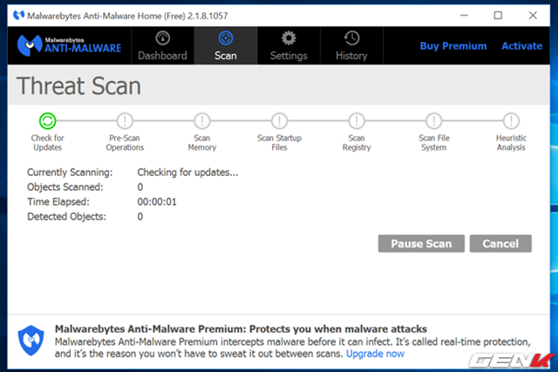Viewport: 558px width, 372px height.
Task: Cancel the threat scan
Action: pos(500,244)
